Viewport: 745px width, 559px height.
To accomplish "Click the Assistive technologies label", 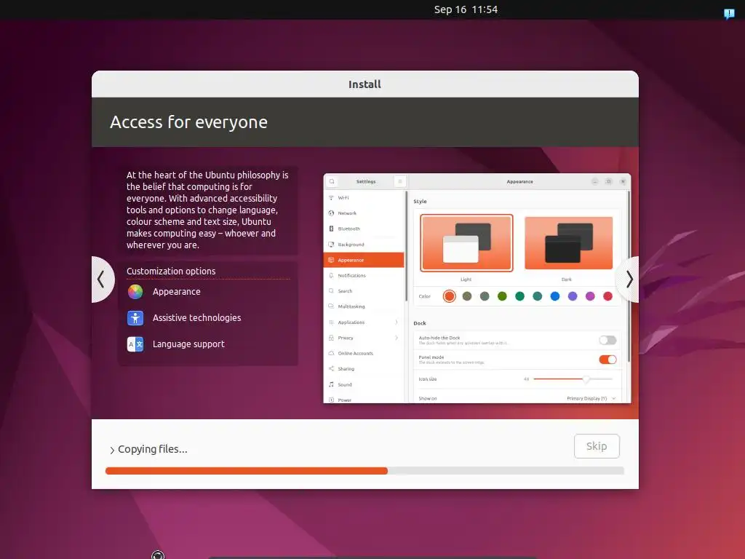I will 196,317.
